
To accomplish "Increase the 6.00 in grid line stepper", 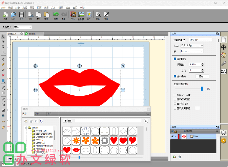I will 202,64.
